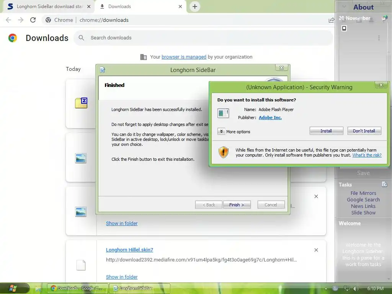Click the volume icon in system tray
This screenshot has height=294, width=392.
[356, 289]
